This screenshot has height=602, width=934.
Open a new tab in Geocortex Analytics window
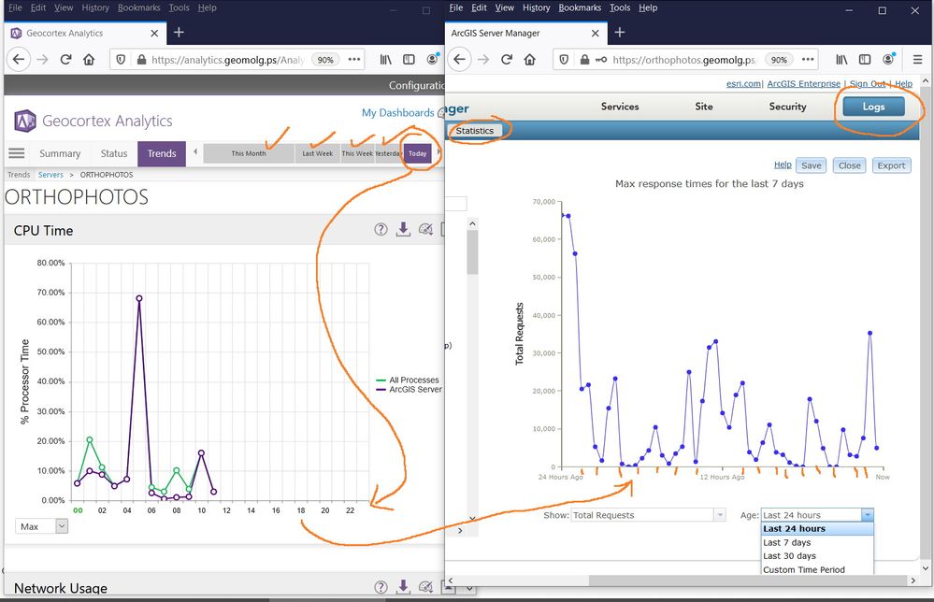click(179, 33)
